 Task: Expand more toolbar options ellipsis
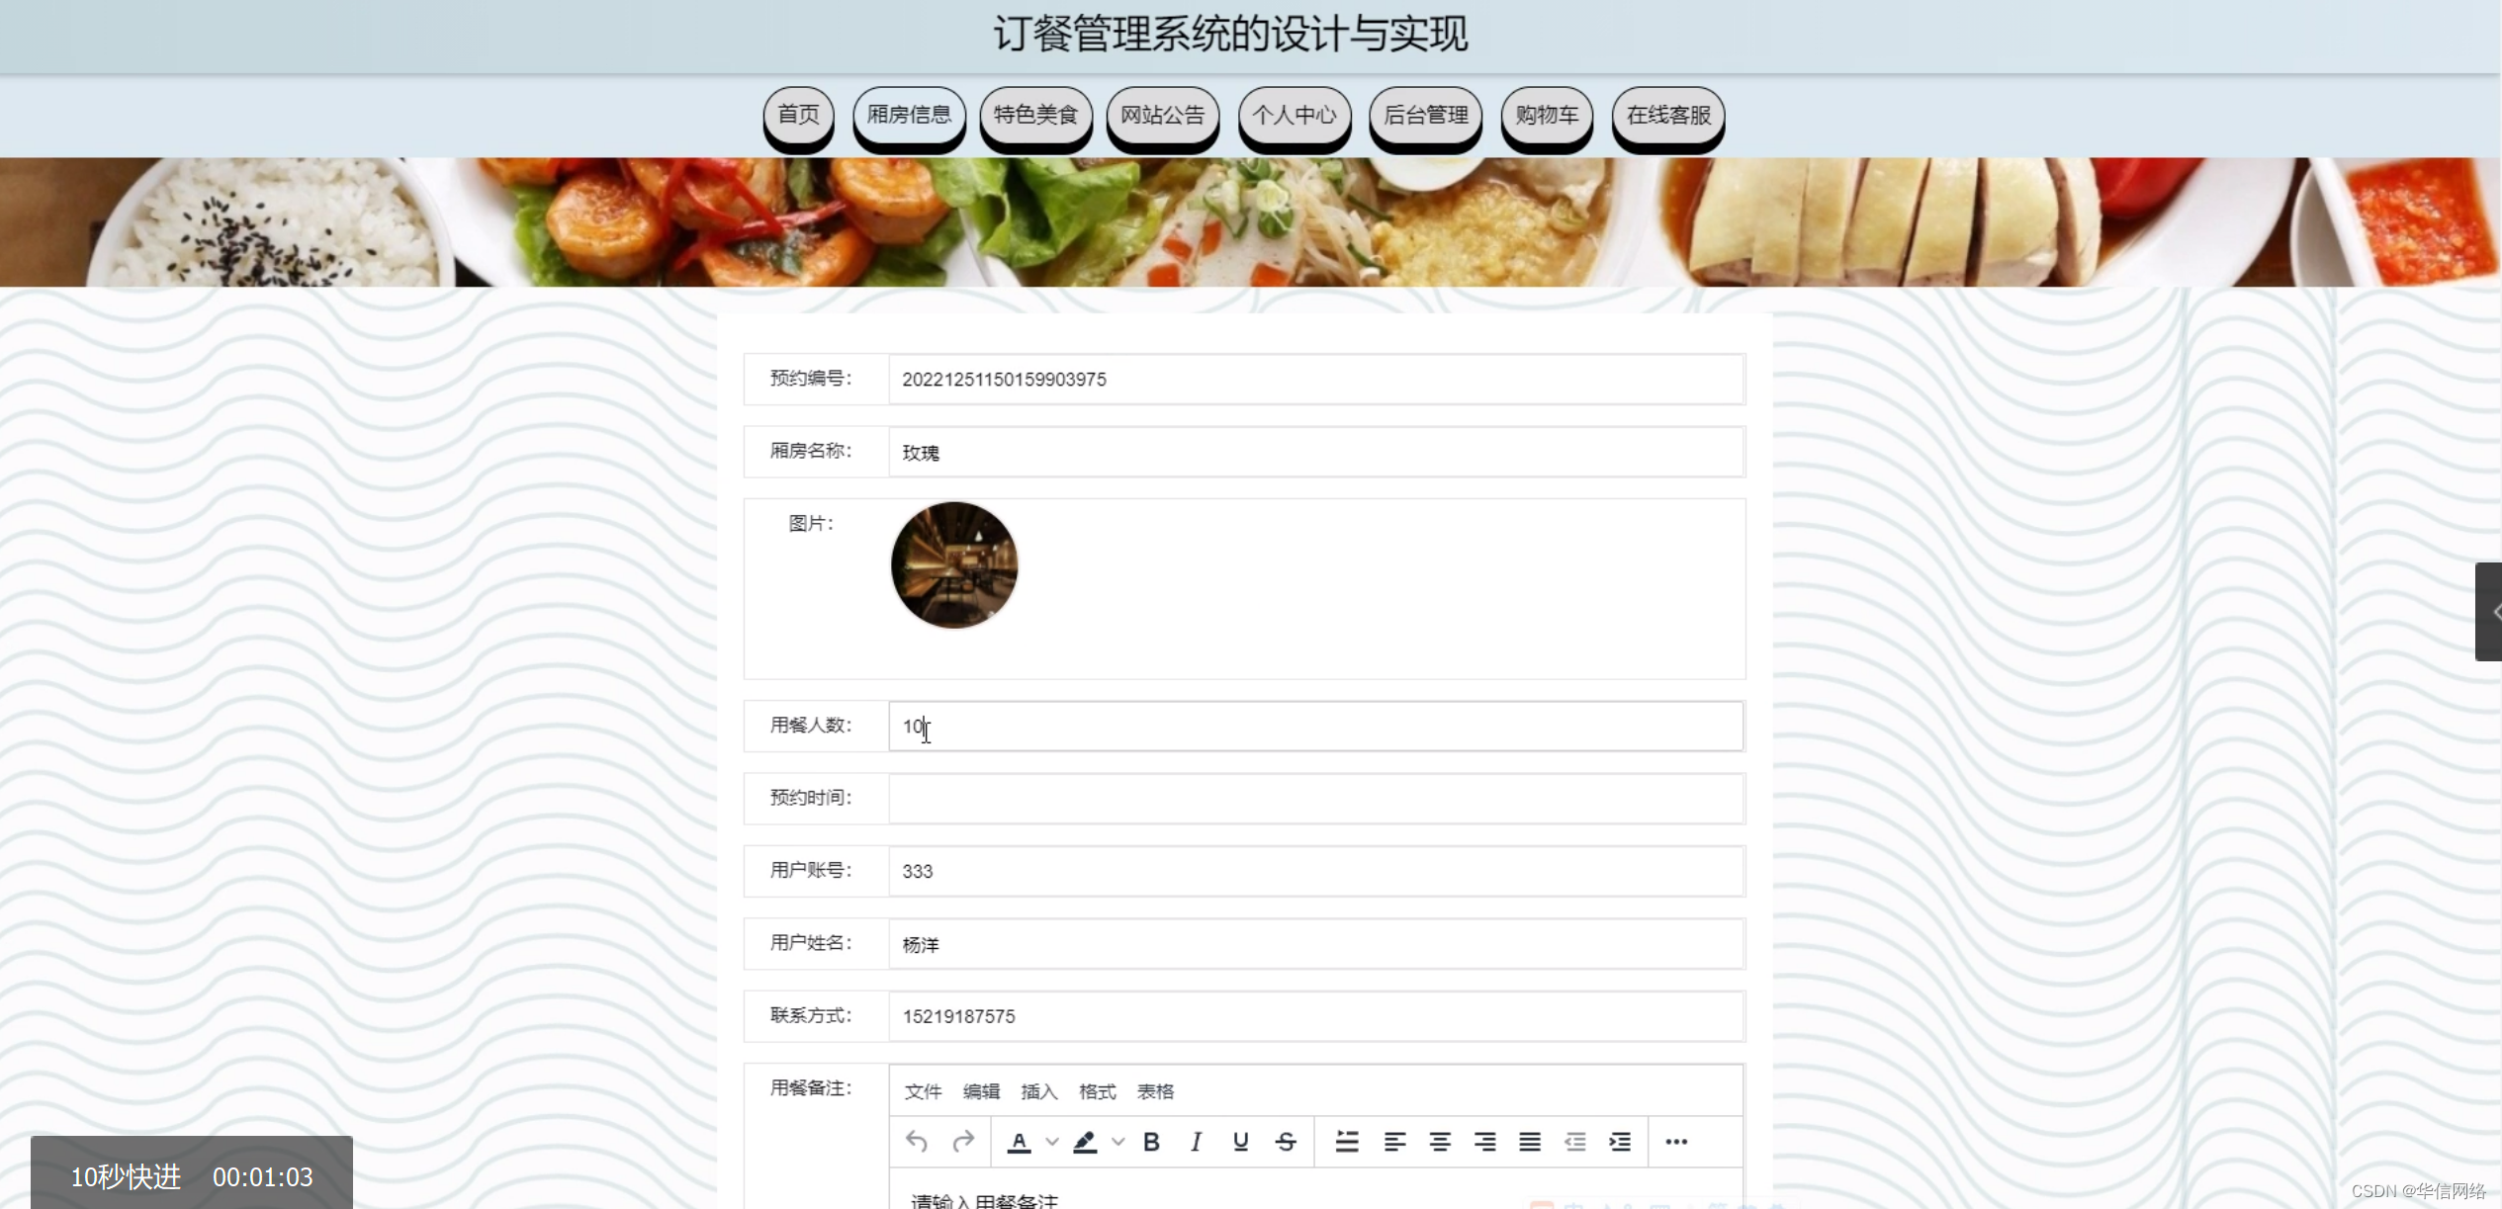click(x=1676, y=1142)
